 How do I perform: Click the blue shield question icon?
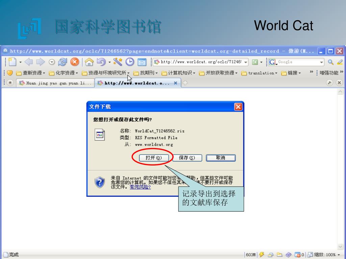point(100,182)
